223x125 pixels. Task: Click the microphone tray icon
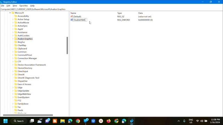click(184, 121)
